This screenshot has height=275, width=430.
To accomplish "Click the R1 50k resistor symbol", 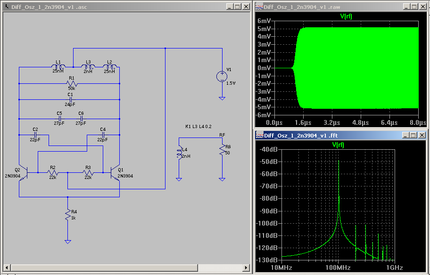I will click(x=71, y=84).
